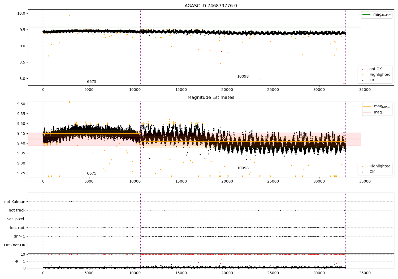Click the Highlighted marker in middle plot legend

pyautogui.click(x=363, y=166)
